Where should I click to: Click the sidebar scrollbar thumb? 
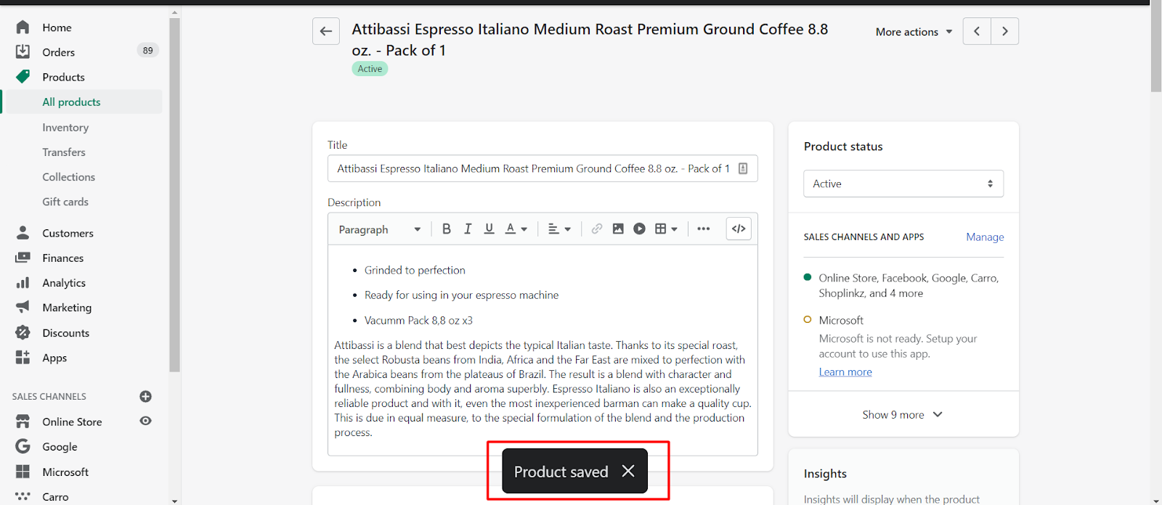click(x=174, y=194)
